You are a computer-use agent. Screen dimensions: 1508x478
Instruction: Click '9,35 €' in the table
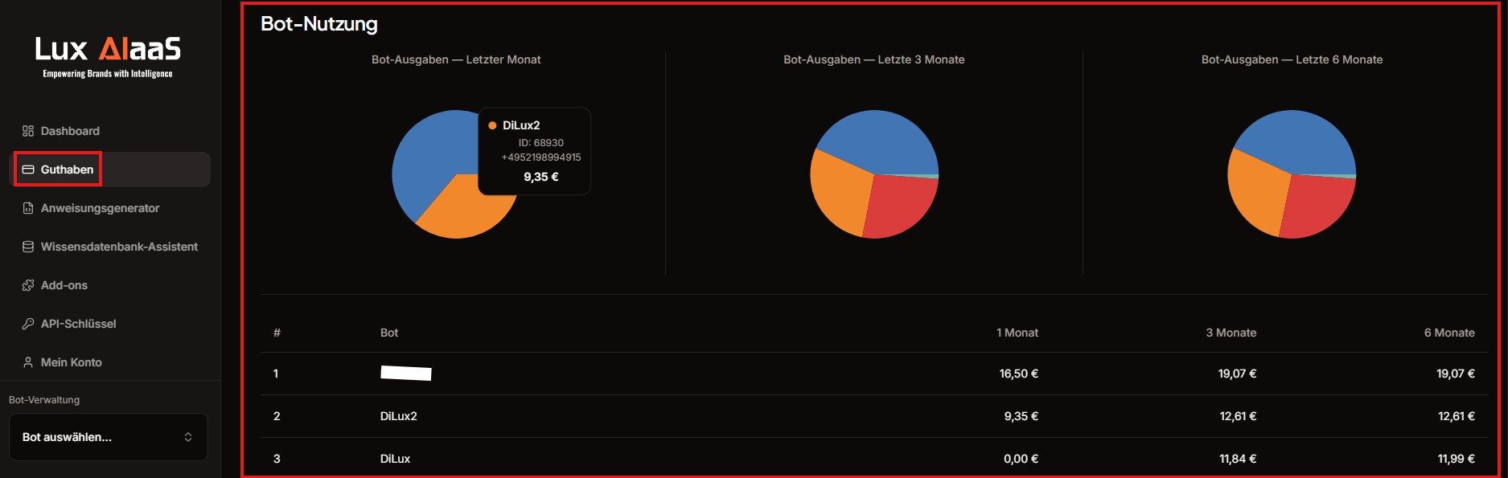coord(1021,416)
